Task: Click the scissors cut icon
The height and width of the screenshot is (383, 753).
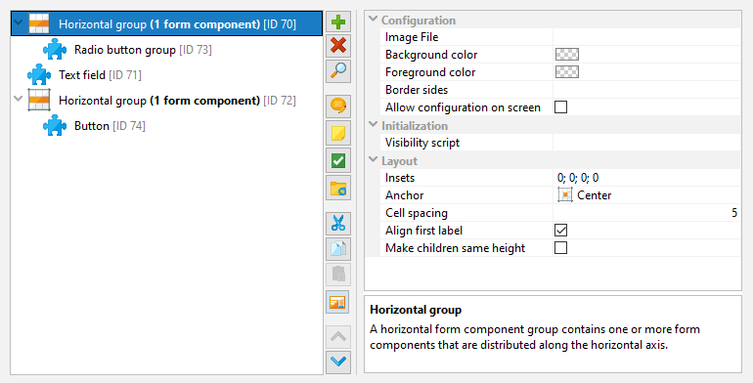Action: (x=338, y=224)
